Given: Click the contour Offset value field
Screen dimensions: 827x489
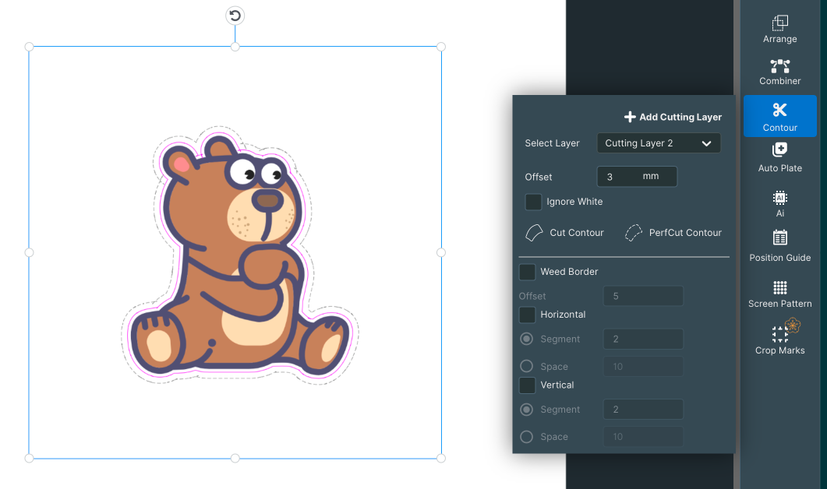Looking at the screenshot, I should pos(637,177).
